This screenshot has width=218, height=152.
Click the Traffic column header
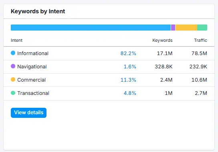201,40
